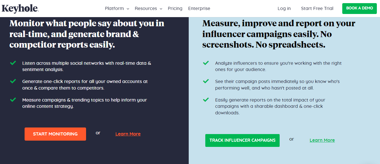The width and height of the screenshot is (380, 164).
Task: Click the "Monitor what people say" heading
Action: pyautogui.click(x=87, y=34)
